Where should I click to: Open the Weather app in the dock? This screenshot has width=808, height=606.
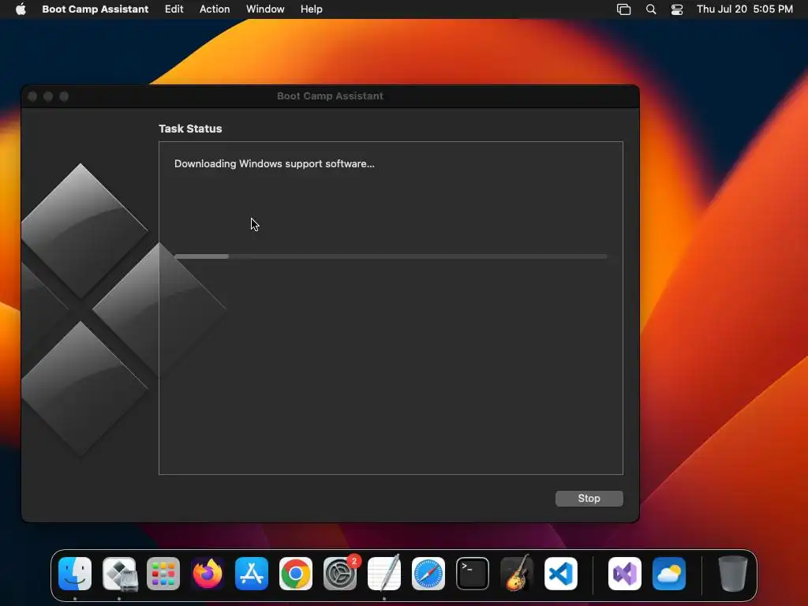(669, 574)
